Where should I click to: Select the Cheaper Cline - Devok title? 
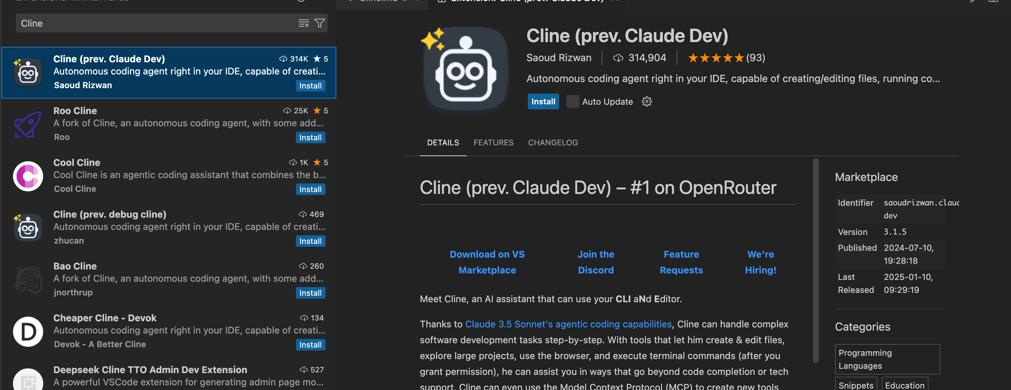coord(104,318)
